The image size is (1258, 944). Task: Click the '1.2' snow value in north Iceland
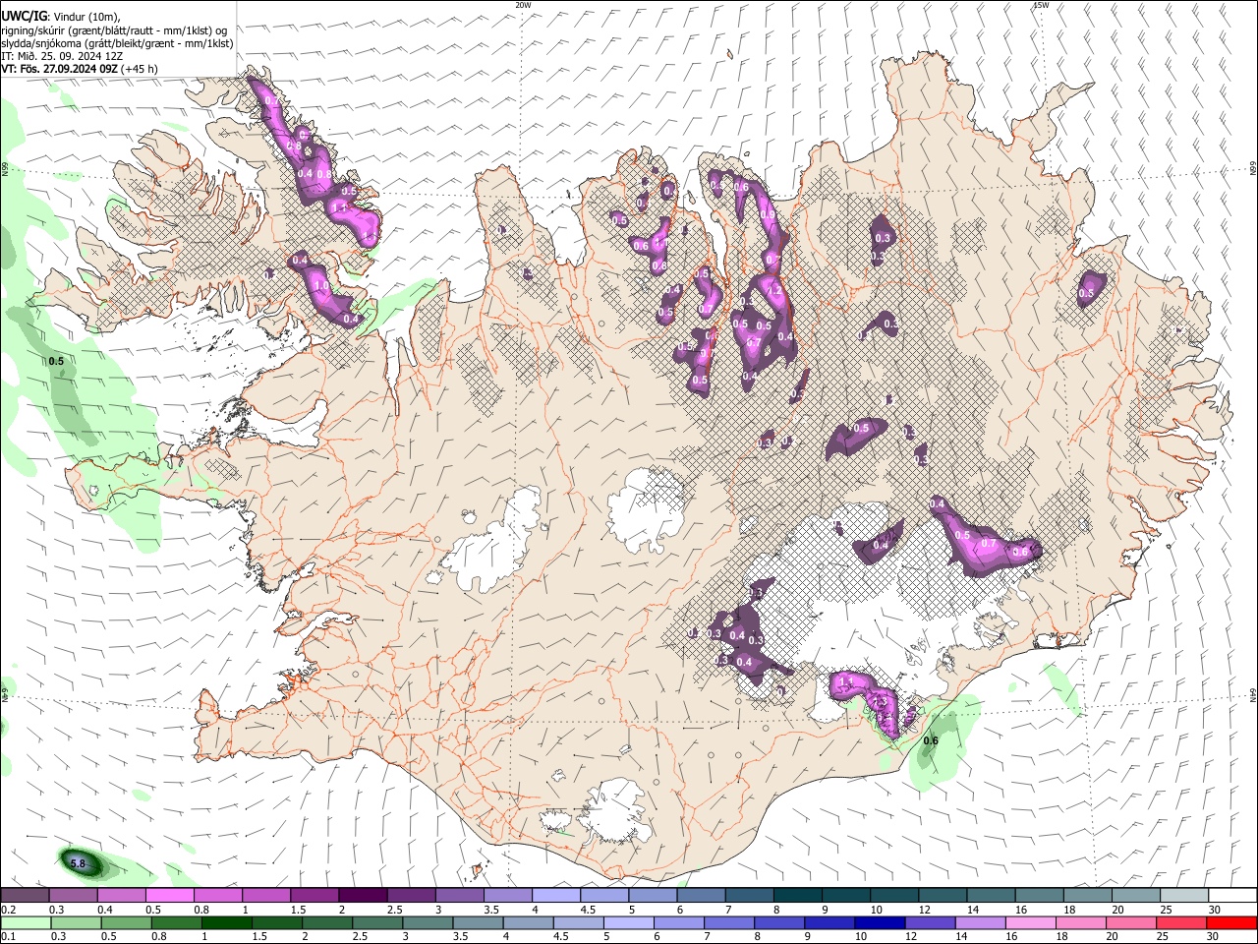pyautogui.click(x=774, y=291)
